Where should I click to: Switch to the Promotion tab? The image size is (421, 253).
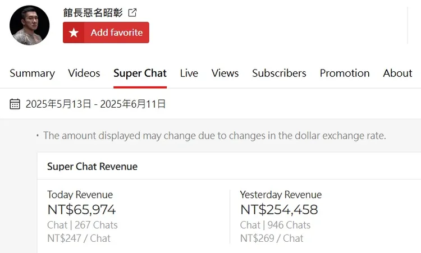coord(345,73)
